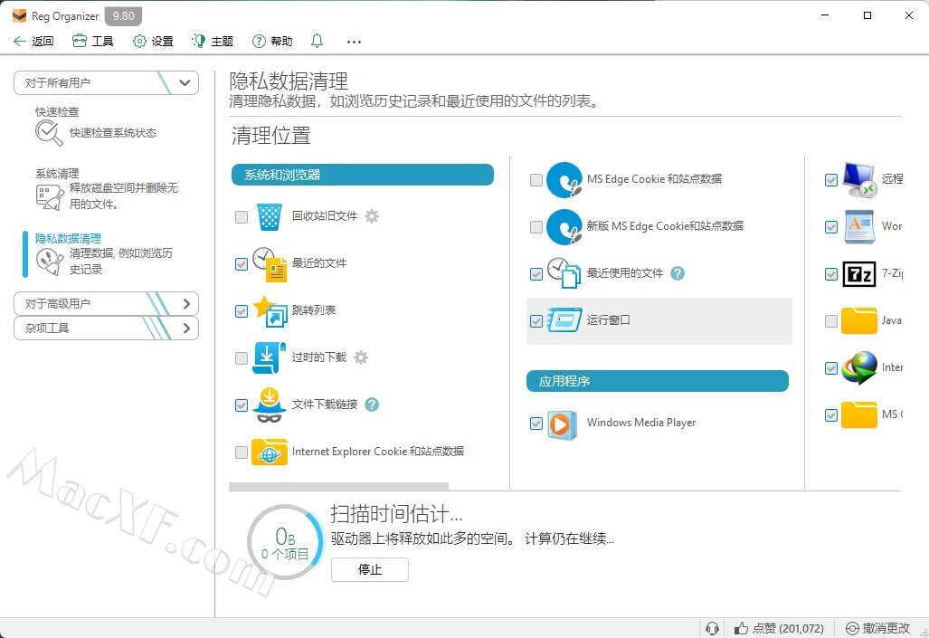Viewport: 929px width, 638px height.
Task: Uncheck the Windows Media Player checkbox
Action: tap(536, 424)
